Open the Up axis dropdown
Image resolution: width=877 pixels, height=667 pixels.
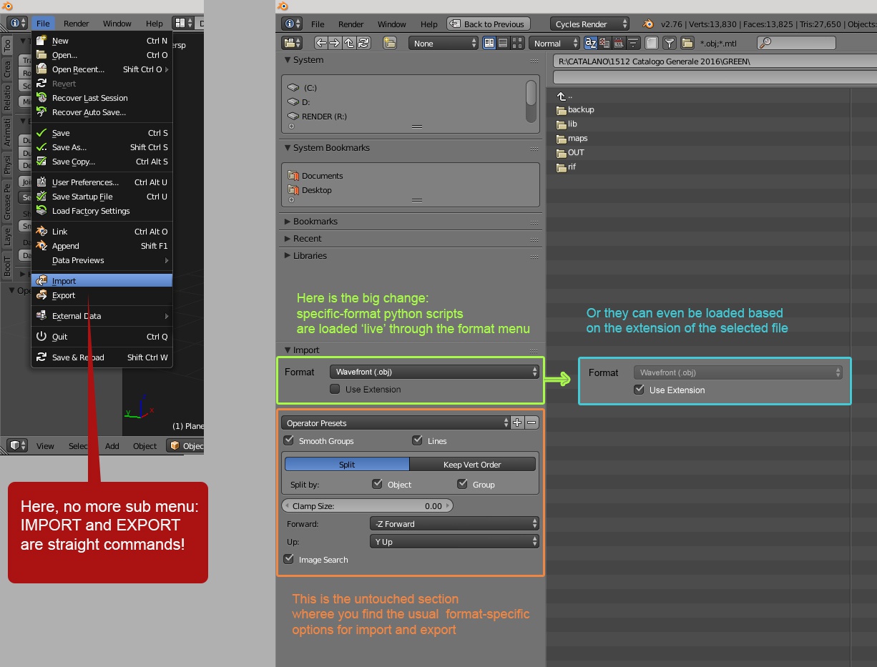[454, 542]
